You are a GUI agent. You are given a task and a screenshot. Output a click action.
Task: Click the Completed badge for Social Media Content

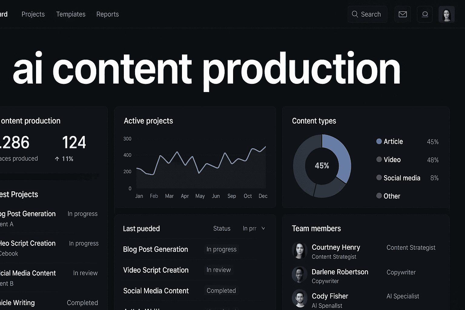(x=221, y=290)
